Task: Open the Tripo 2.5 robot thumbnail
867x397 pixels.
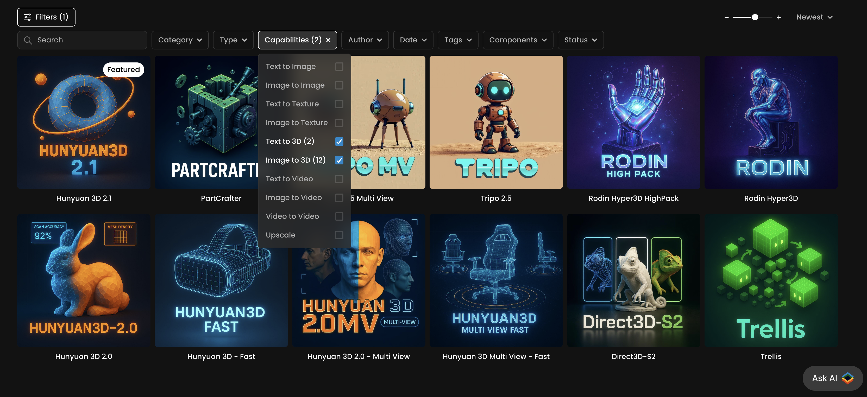Action: point(496,122)
